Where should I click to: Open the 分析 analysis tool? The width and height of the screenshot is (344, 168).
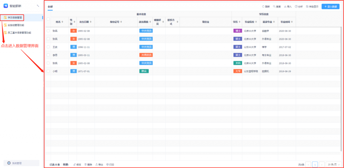point(296,6)
